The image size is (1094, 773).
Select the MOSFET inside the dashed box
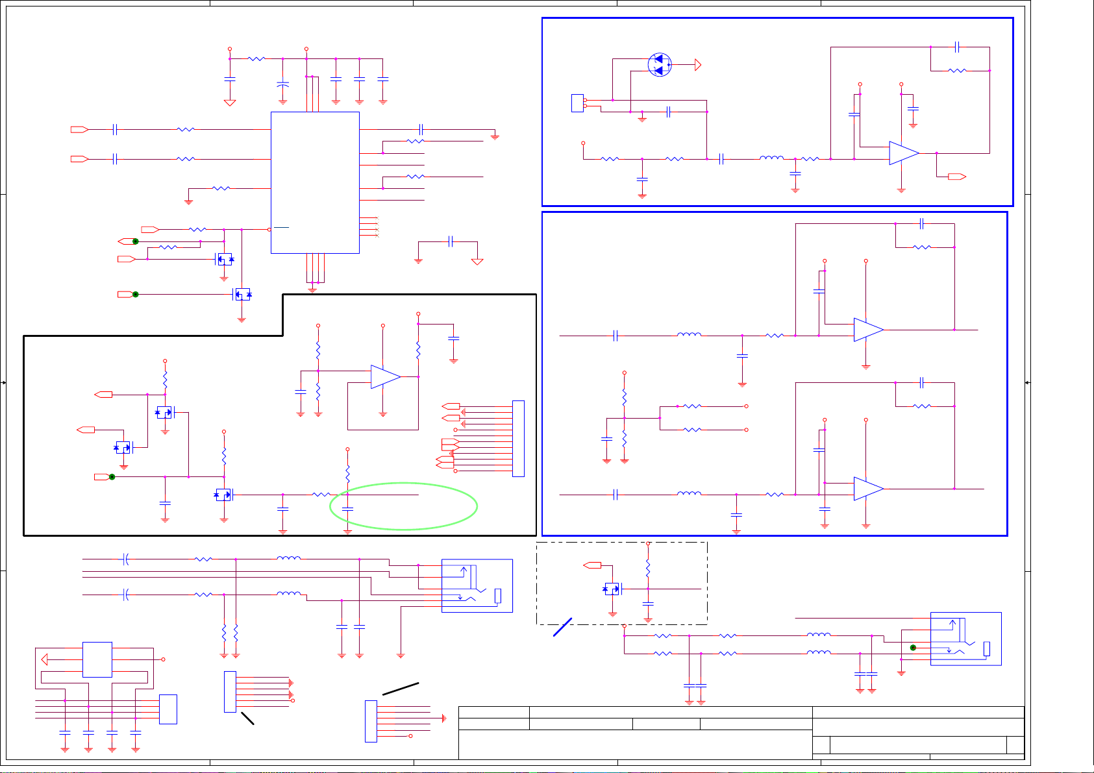pos(612,589)
